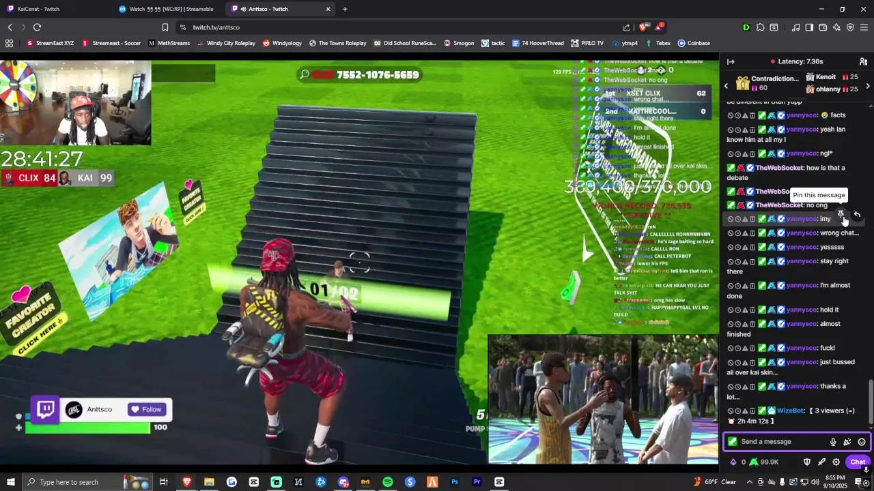Open the community users list icon
874x491 pixels.
coord(863,61)
